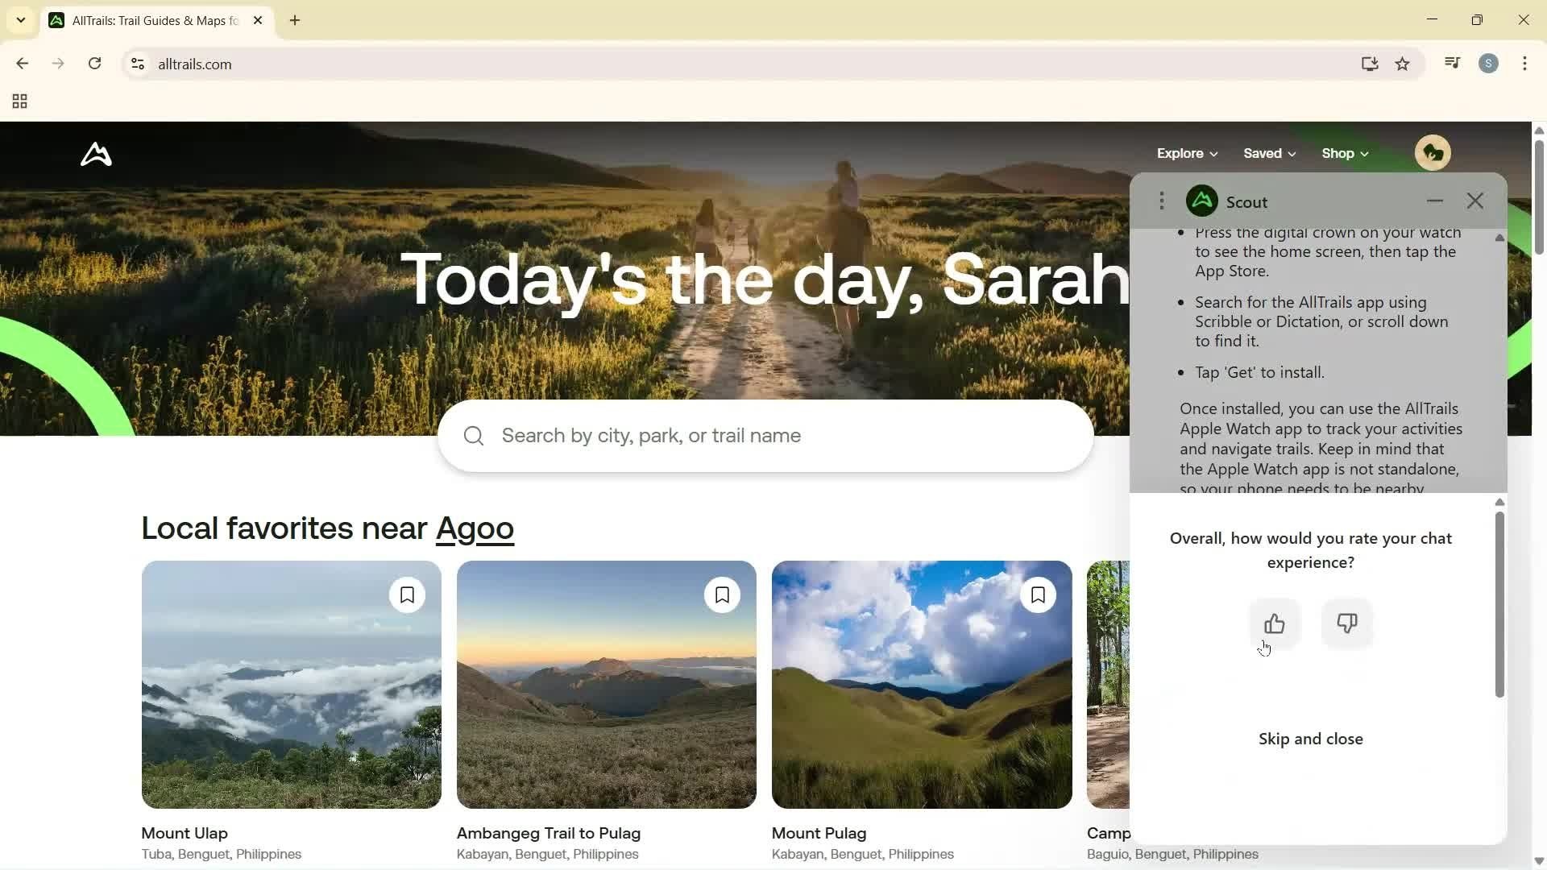The image size is (1547, 870).
Task: Expand the Explore dropdown menu
Action: 1187,153
